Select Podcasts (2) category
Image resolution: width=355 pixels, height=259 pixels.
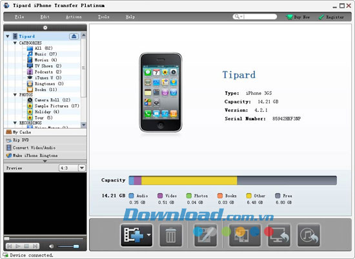click(44, 72)
